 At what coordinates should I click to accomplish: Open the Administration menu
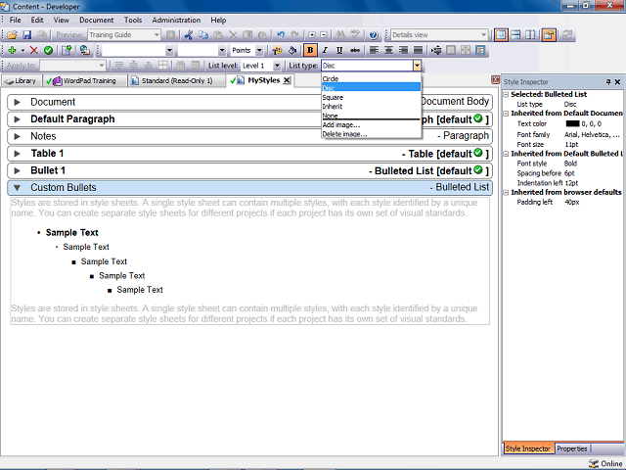pos(176,20)
